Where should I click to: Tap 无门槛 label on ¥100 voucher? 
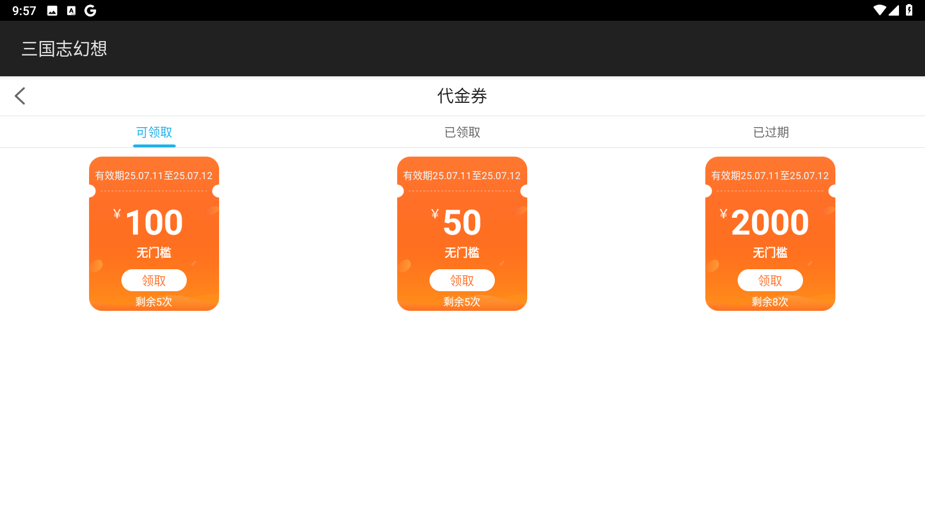(x=154, y=252)
